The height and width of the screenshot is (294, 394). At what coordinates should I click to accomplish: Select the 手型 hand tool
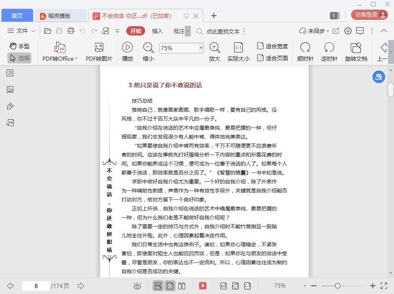tap(19, 46)
